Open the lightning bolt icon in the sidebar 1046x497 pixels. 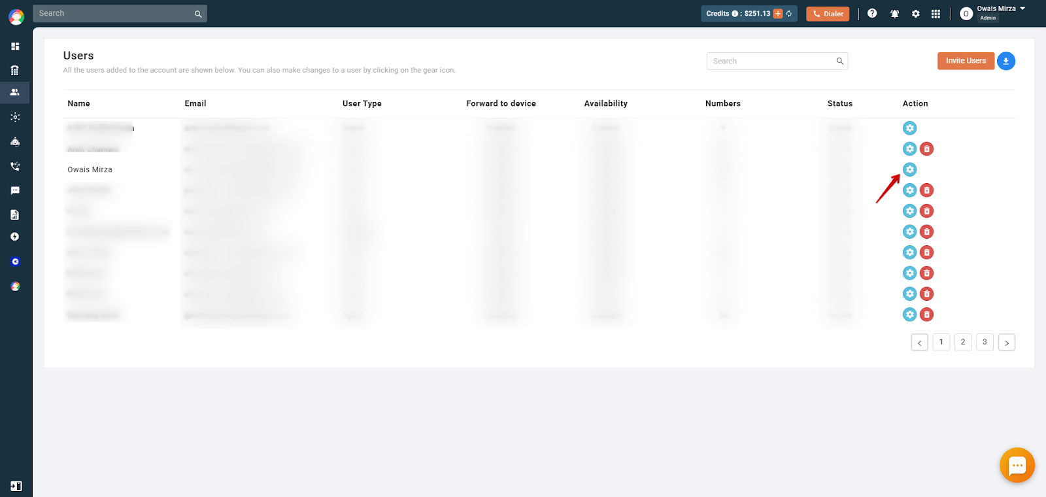coord(15,237)
